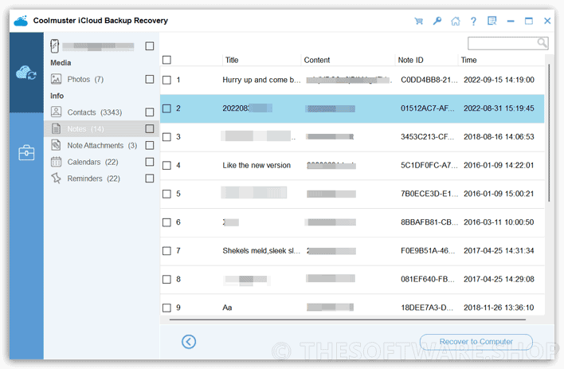Click the search magnifier icon
564x369 pixels.
[x=542, y=43]
